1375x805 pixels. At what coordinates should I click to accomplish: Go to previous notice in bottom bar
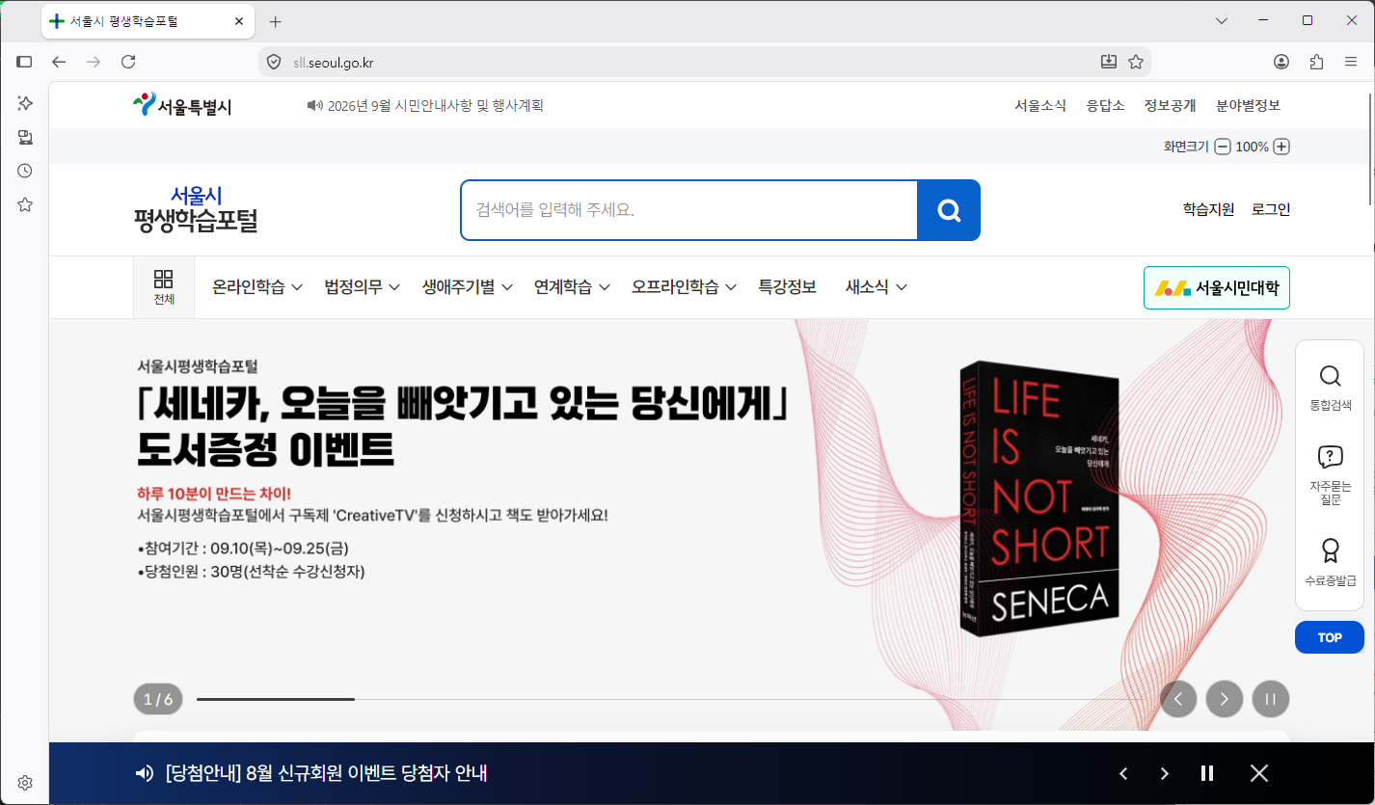click(x=1123, y=773)
